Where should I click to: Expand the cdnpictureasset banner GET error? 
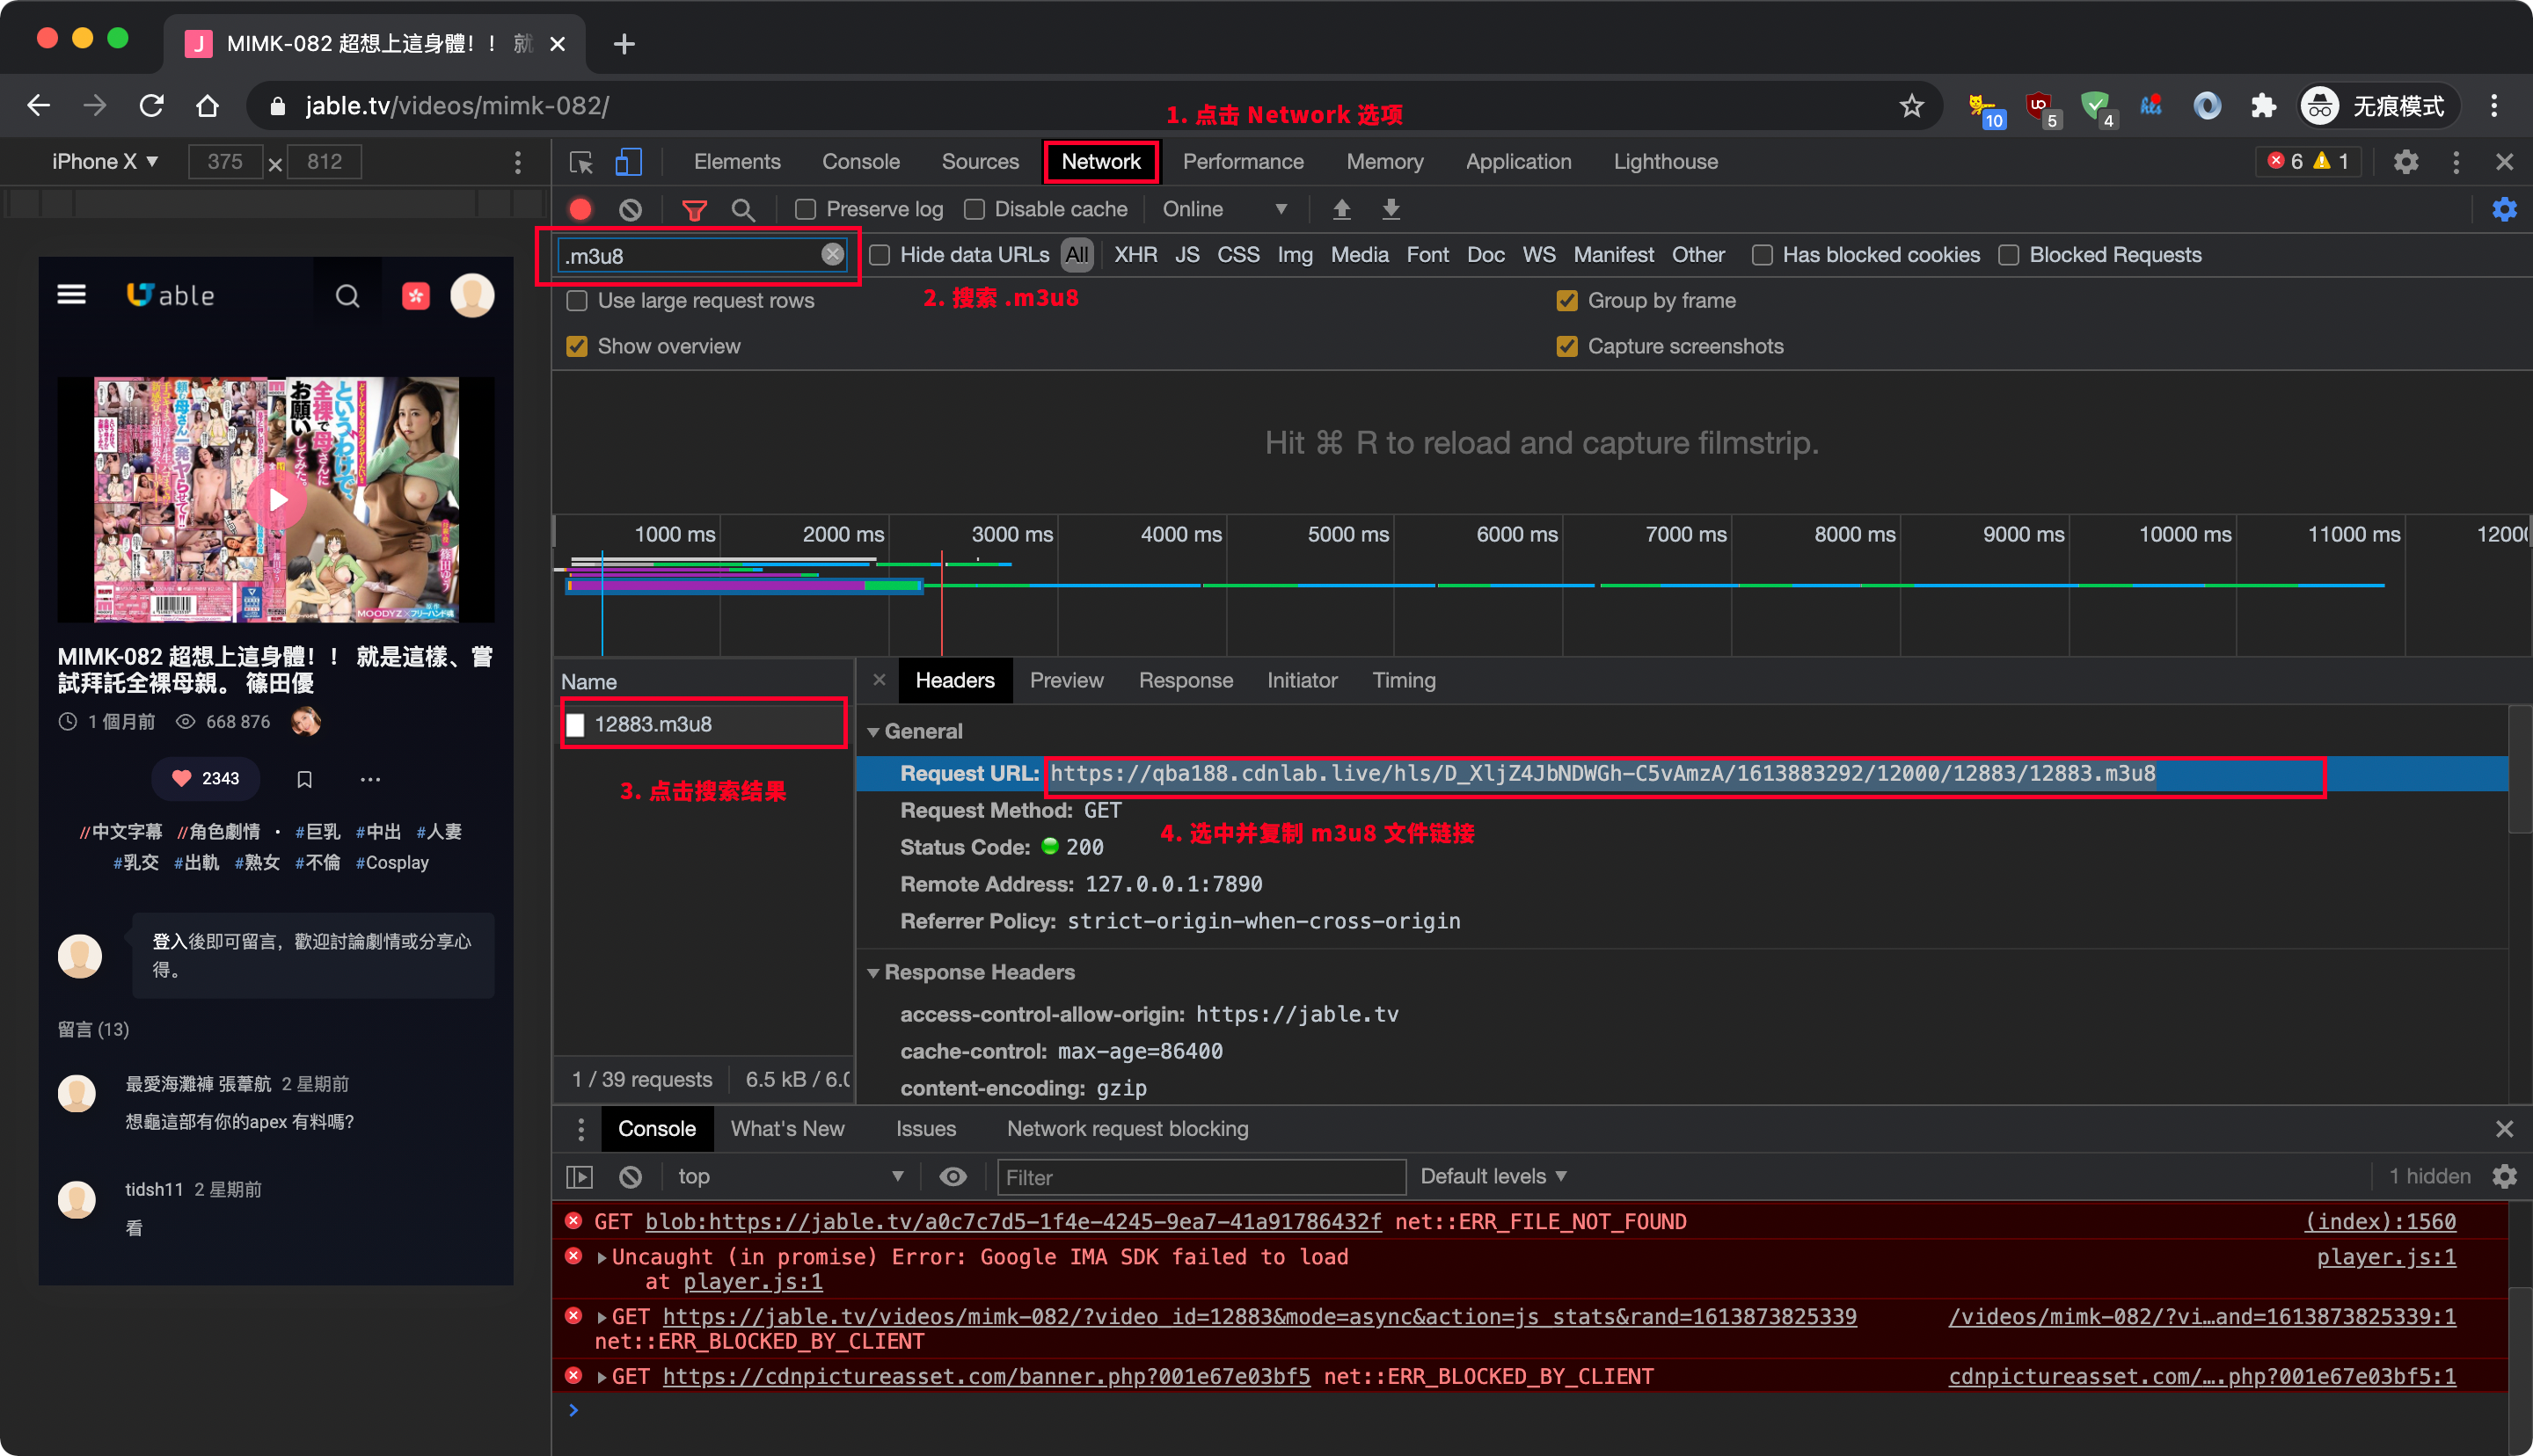[x=601, y=1378]
